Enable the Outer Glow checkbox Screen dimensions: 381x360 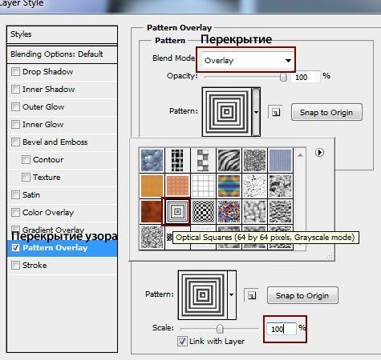coord(15,106)
